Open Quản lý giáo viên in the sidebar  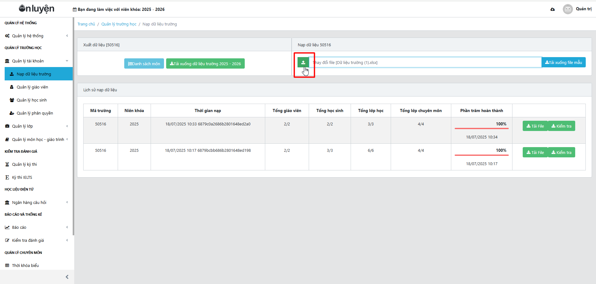coord(32,87)
